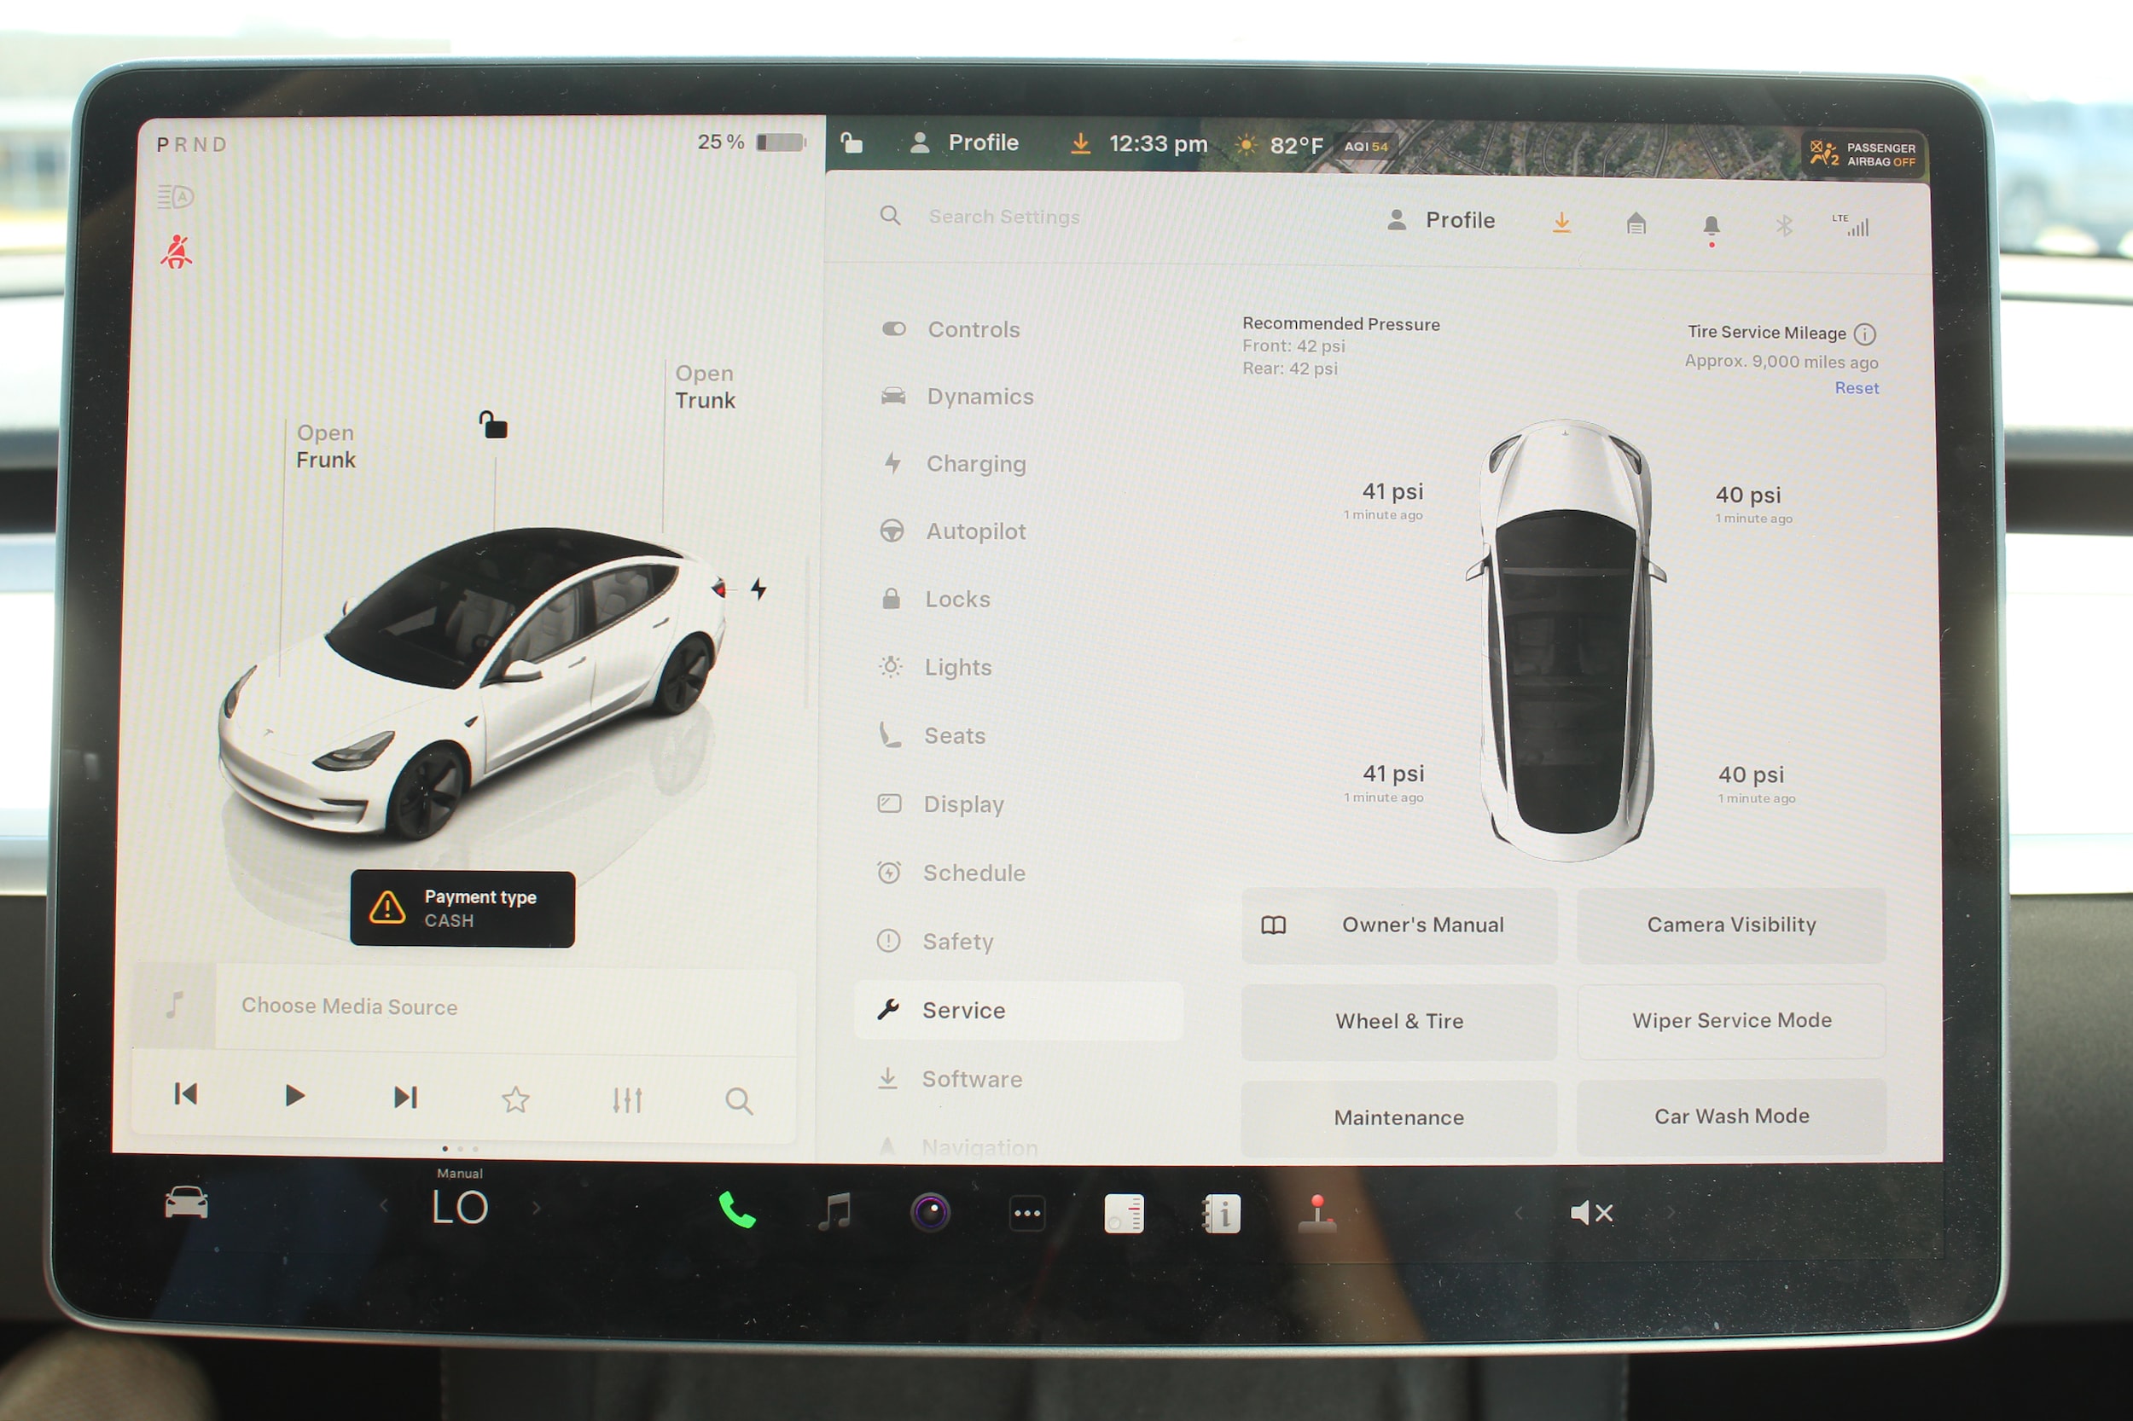Tap the unlock icon above the car
Screen dimensions: 2133x1421
(x=493, y=423)
